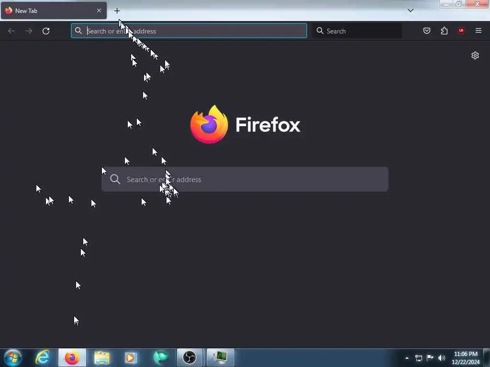Select the New Tab tab
The height and width of the screenshot is (367, 490).
tap(54, 11)
